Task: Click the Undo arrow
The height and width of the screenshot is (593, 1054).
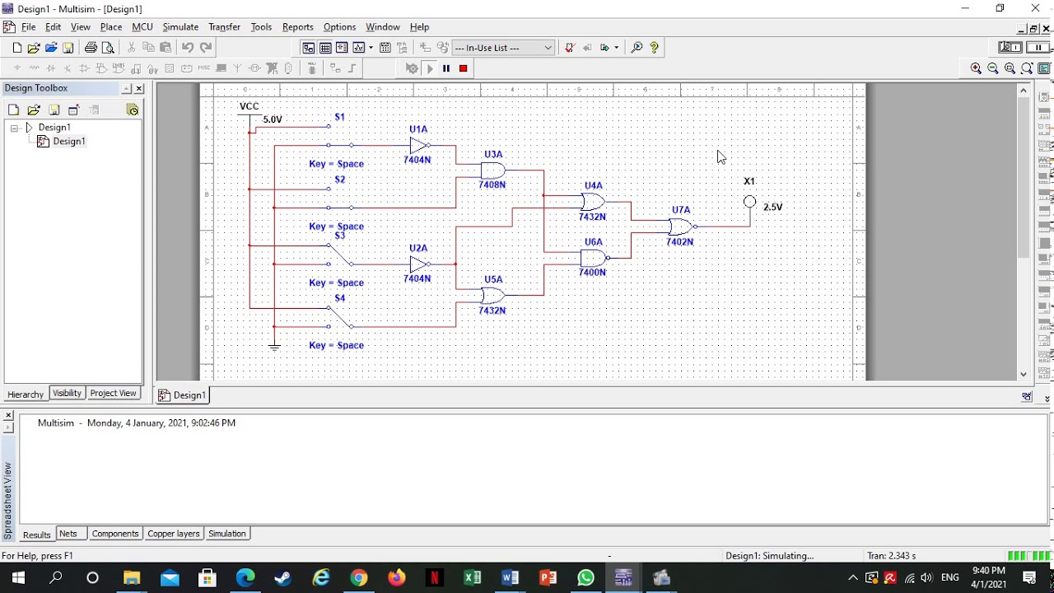Action: pos(188,48)
